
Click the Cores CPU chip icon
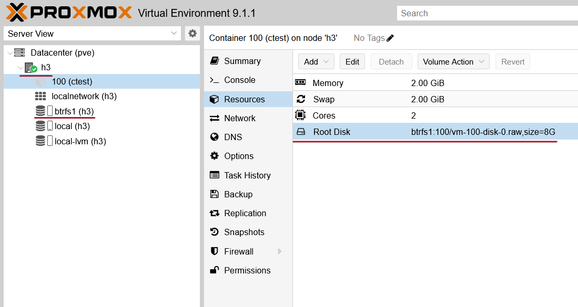pos(300,115)
